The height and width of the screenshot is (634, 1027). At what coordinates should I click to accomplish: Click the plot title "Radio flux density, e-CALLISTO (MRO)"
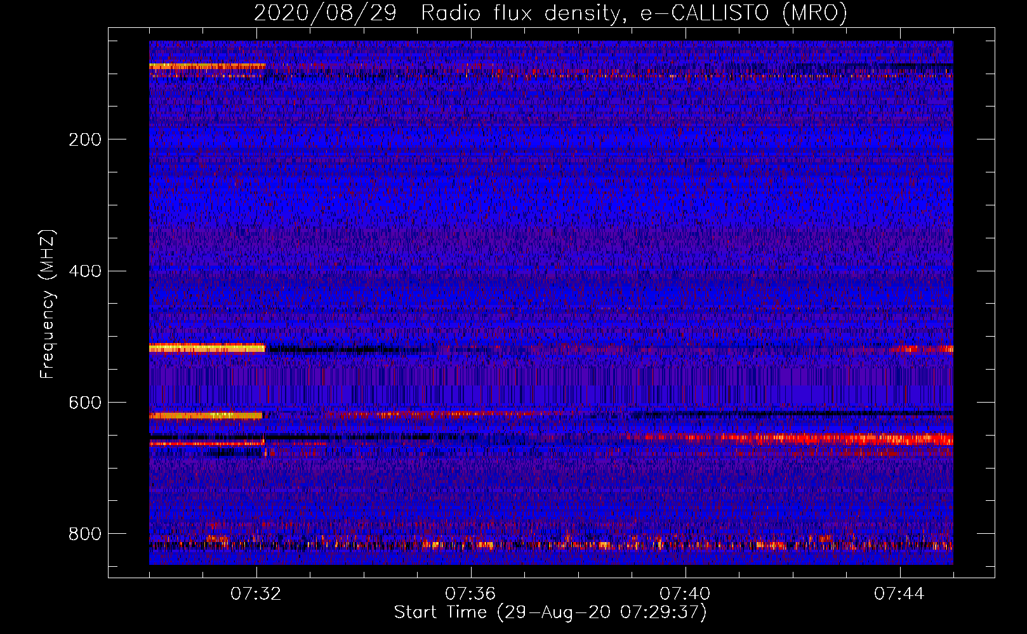(x=633, y=13)
